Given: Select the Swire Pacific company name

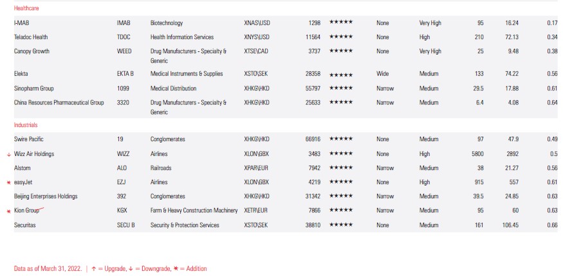Looking at the screenshot, I should (29, 139).
